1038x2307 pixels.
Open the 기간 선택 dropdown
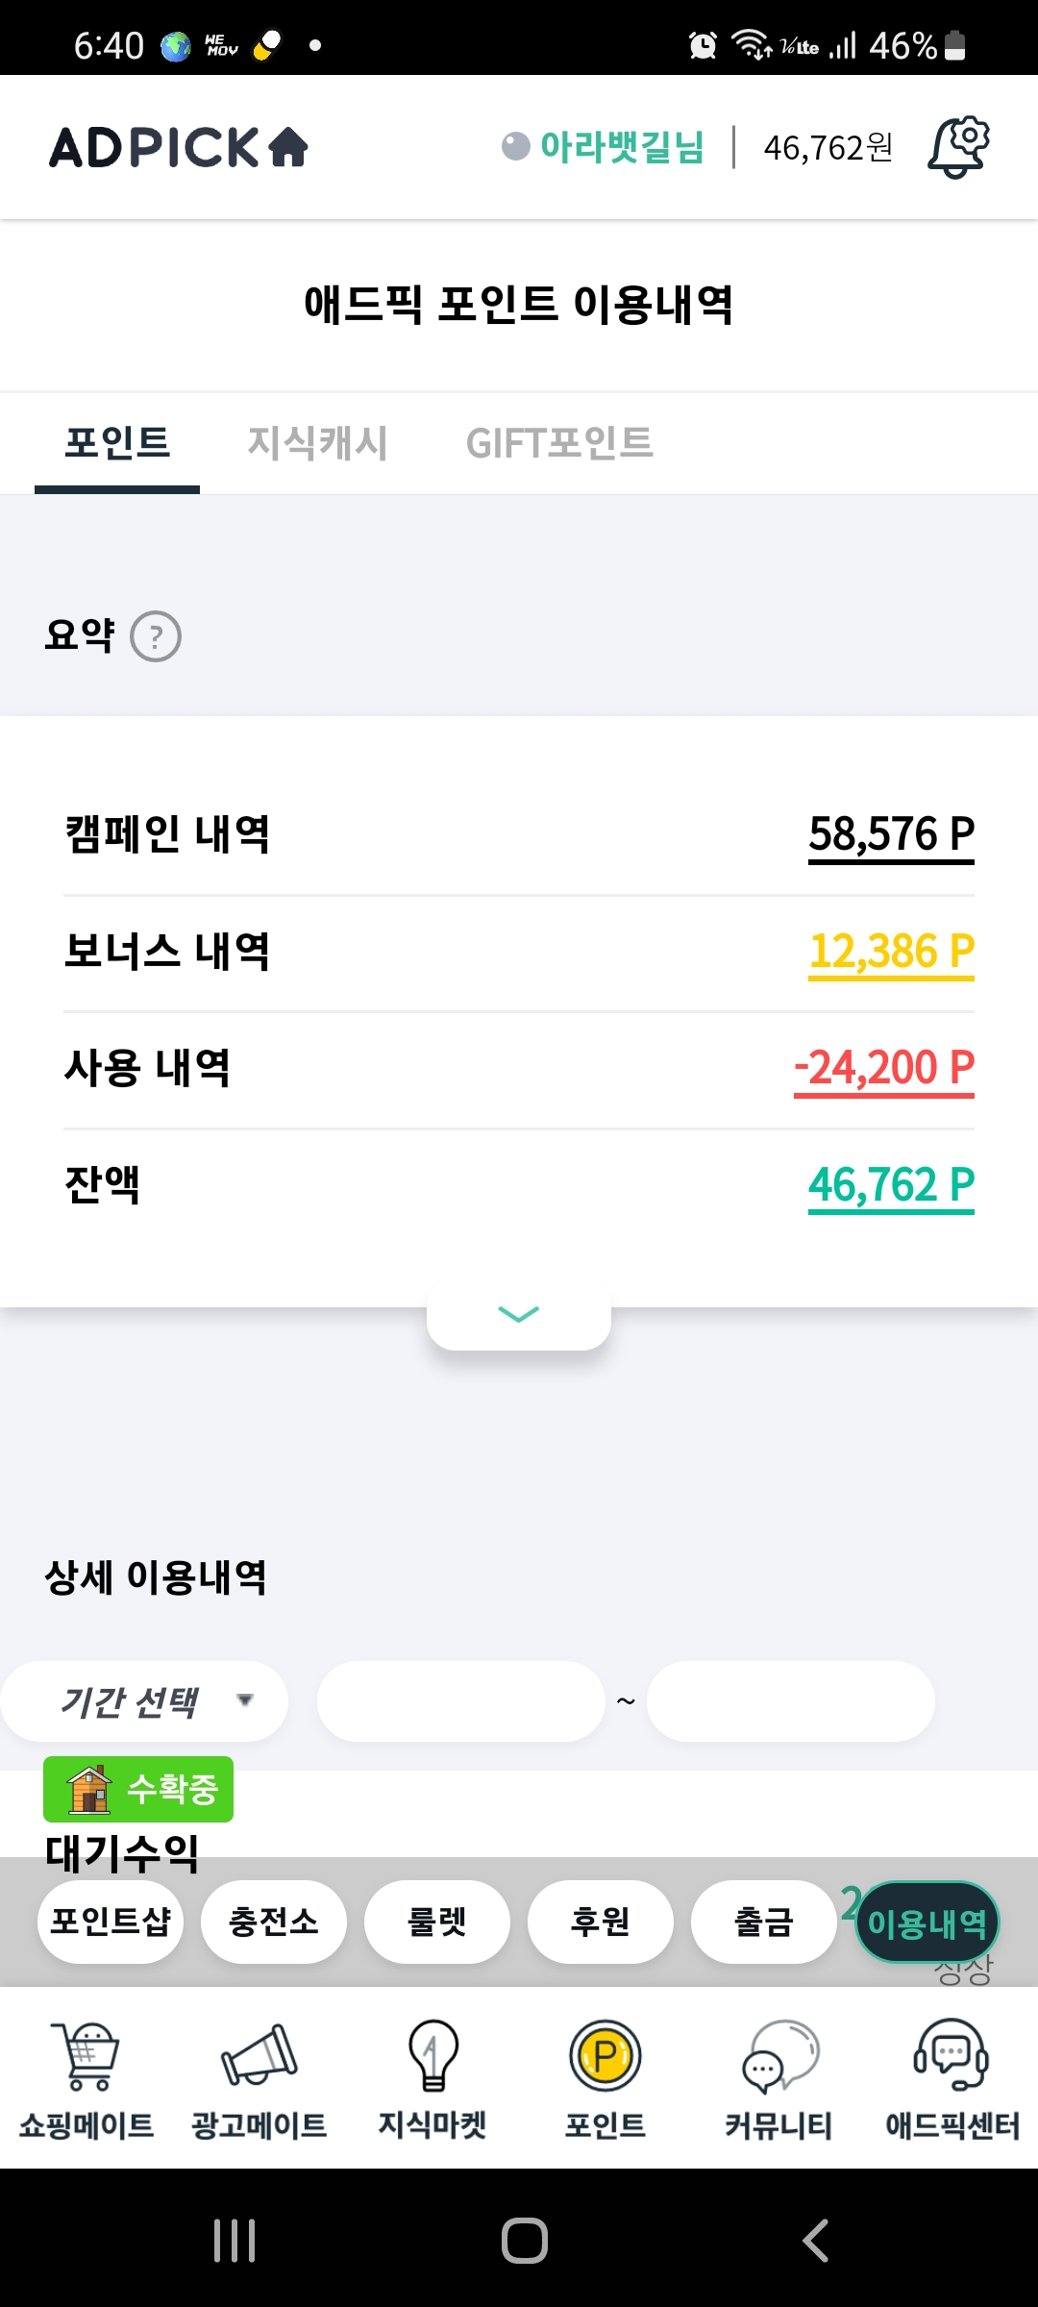(144, 1701)
